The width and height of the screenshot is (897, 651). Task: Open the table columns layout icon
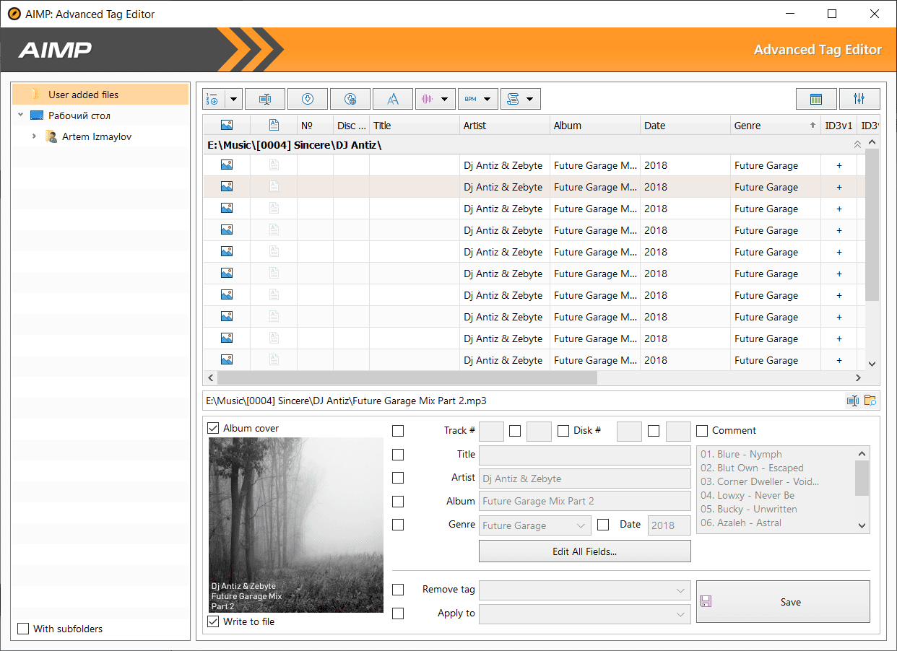tap(817, 99)
